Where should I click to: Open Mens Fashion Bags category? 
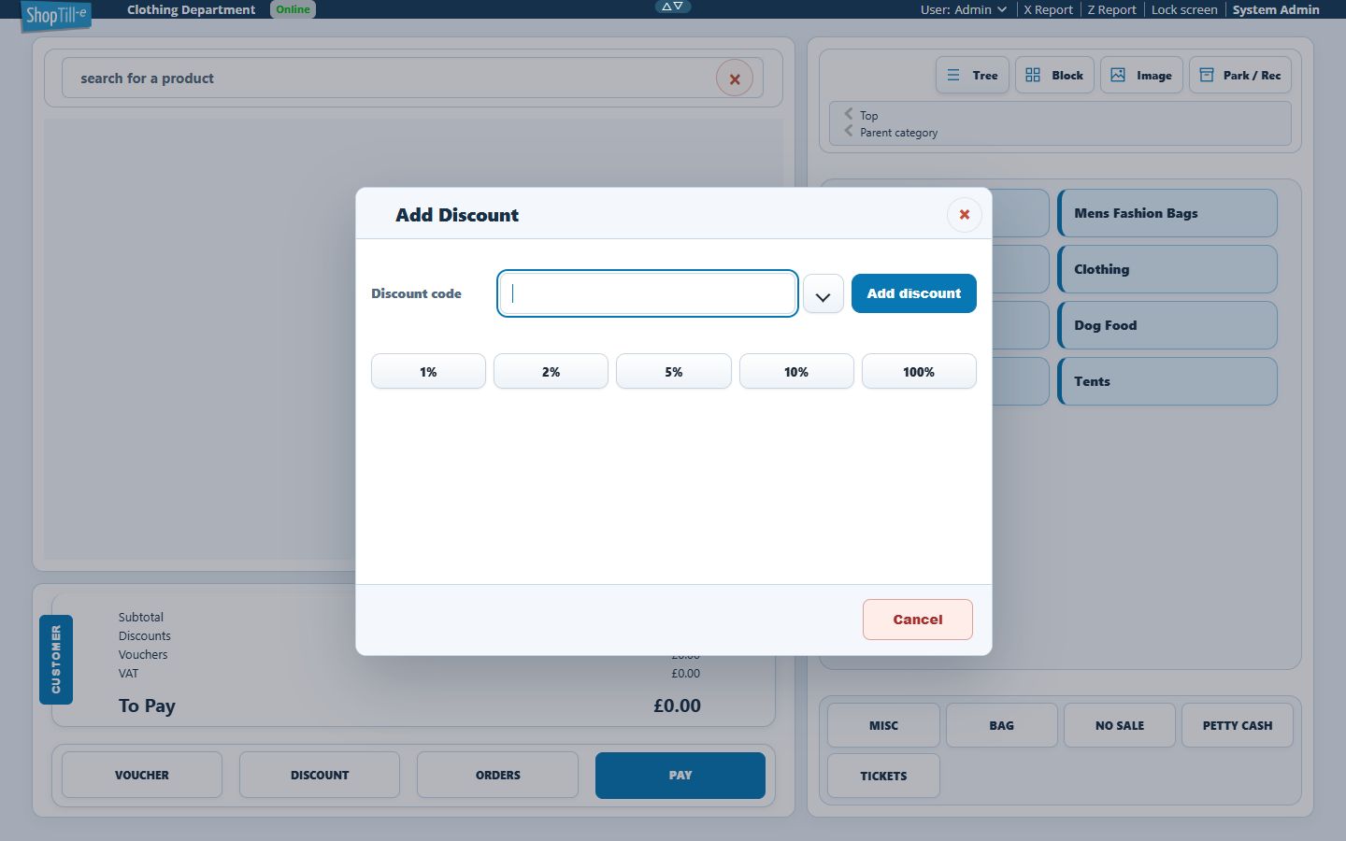tap(1167, 213)
